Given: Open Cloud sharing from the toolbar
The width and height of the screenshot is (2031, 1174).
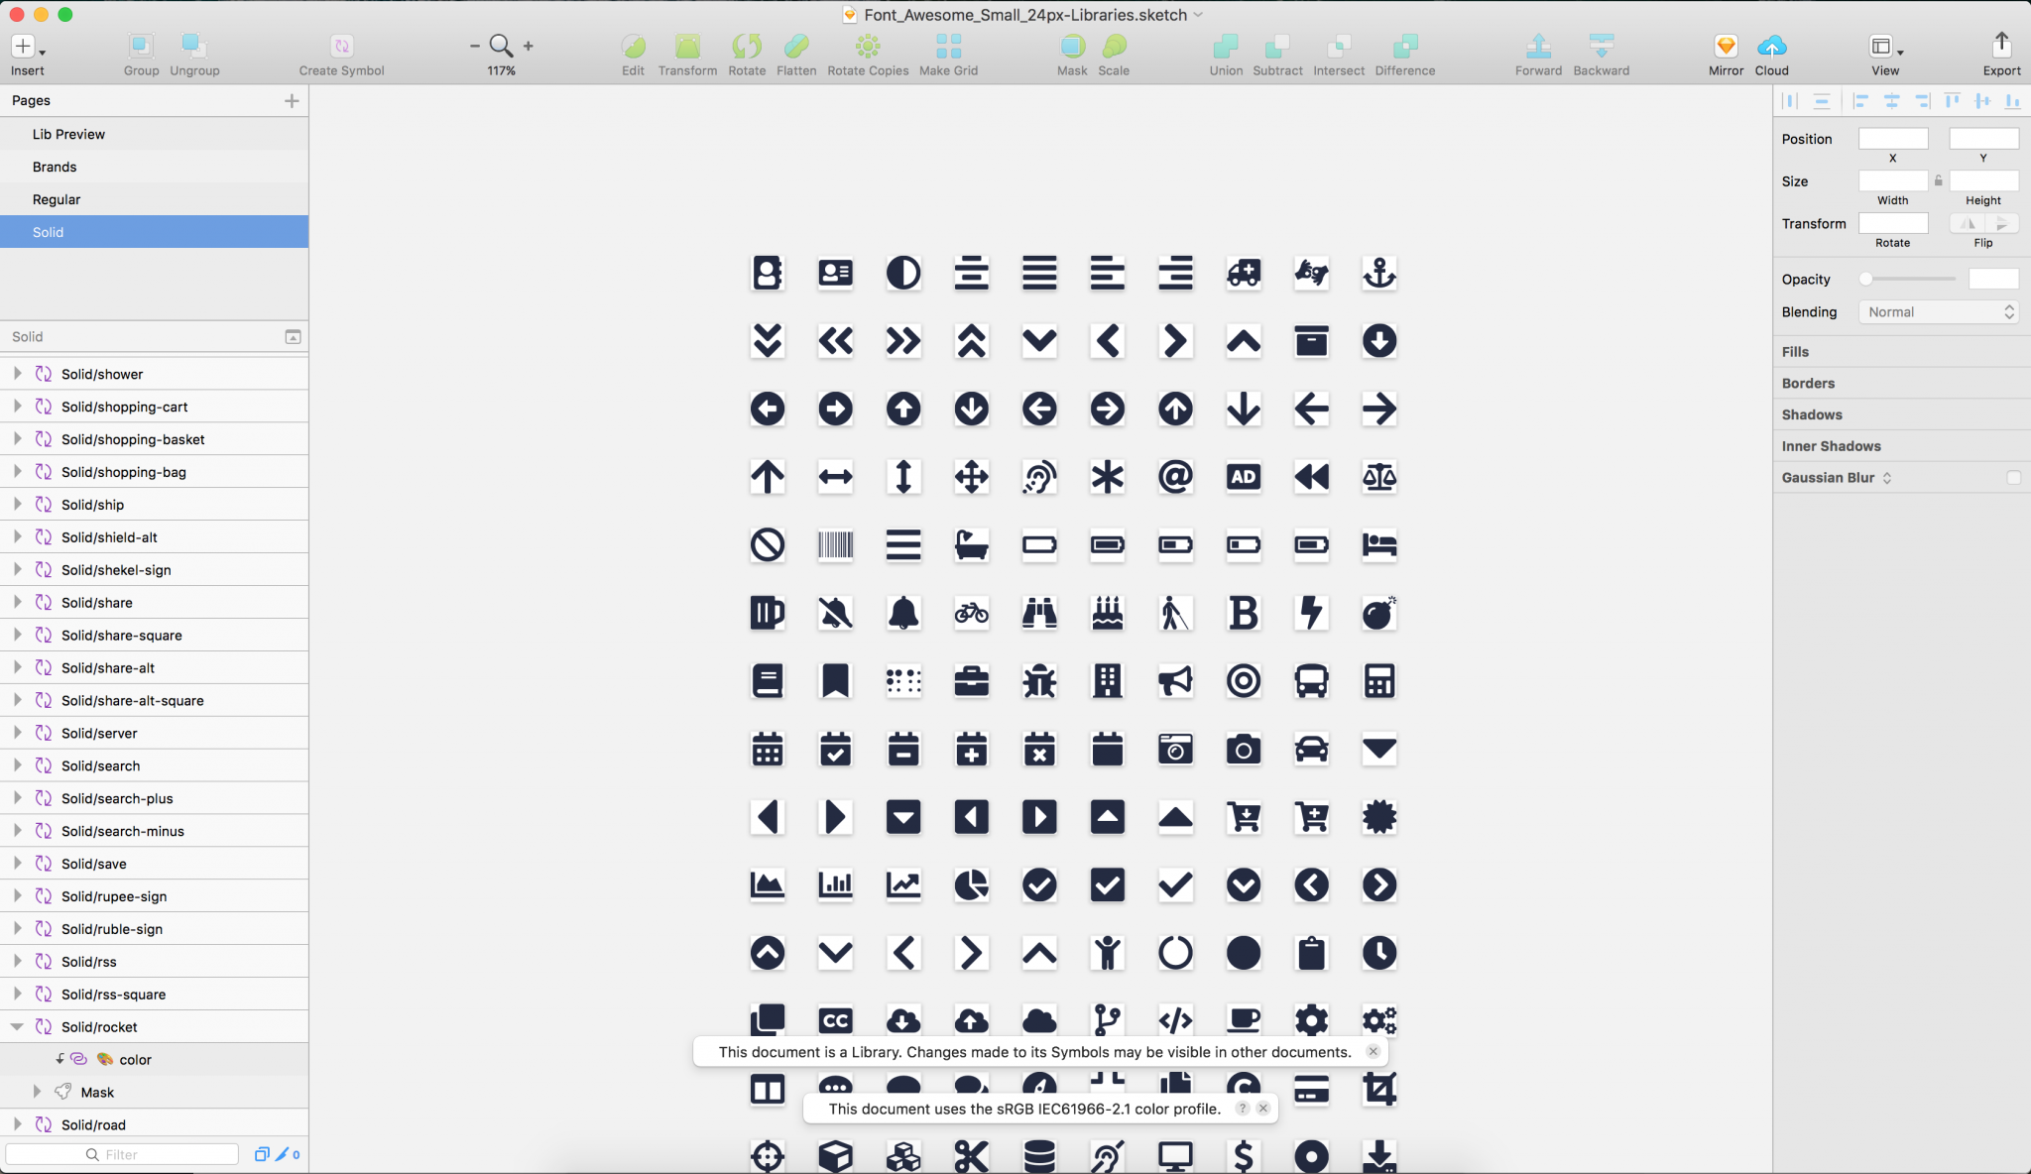Looking at the screenshot, I should pos(1772,46).
